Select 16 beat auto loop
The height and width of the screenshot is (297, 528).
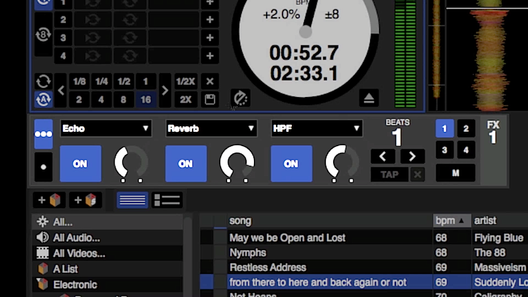[x=146, y=100]
